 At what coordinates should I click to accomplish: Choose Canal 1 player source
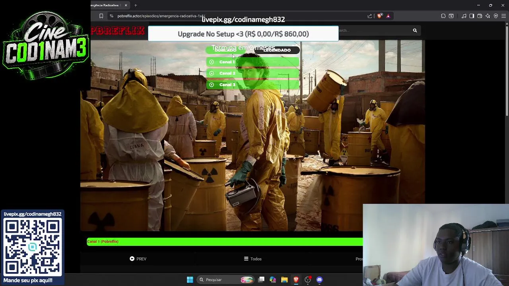pos(253,62)
